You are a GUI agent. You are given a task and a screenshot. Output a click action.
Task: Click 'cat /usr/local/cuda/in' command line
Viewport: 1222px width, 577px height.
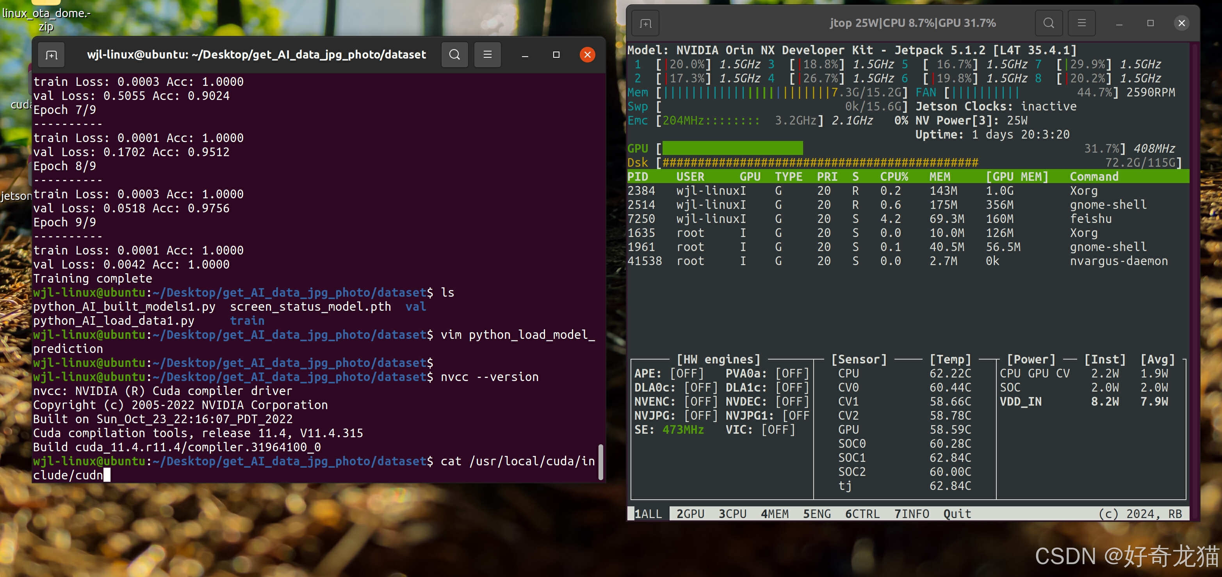coord(518,461)
